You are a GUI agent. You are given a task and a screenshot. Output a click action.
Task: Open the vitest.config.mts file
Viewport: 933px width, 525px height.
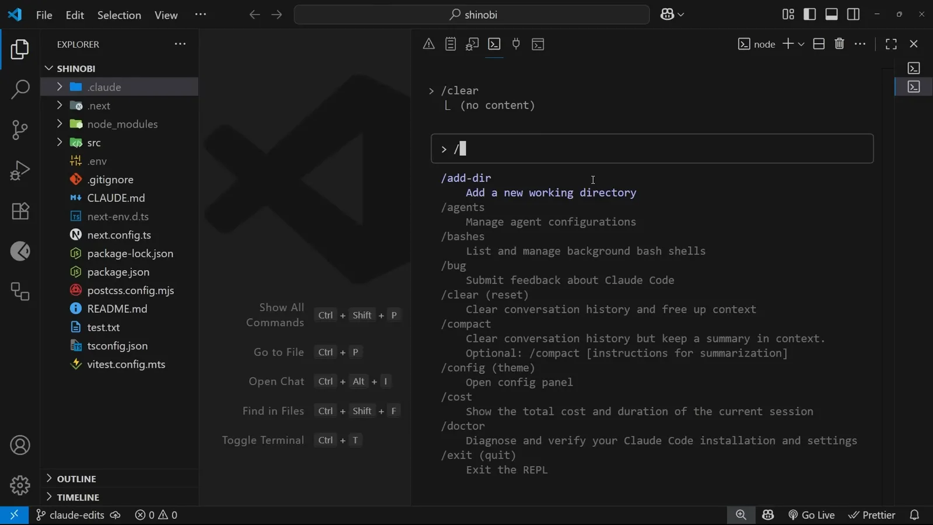120,364
